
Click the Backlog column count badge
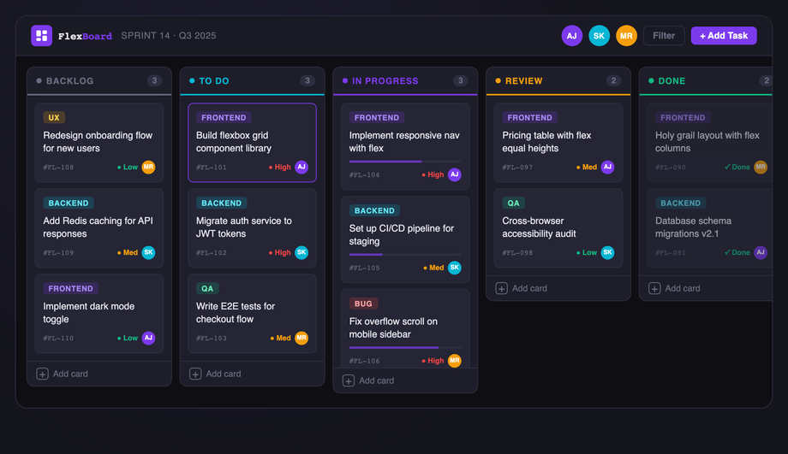[154, 80]
